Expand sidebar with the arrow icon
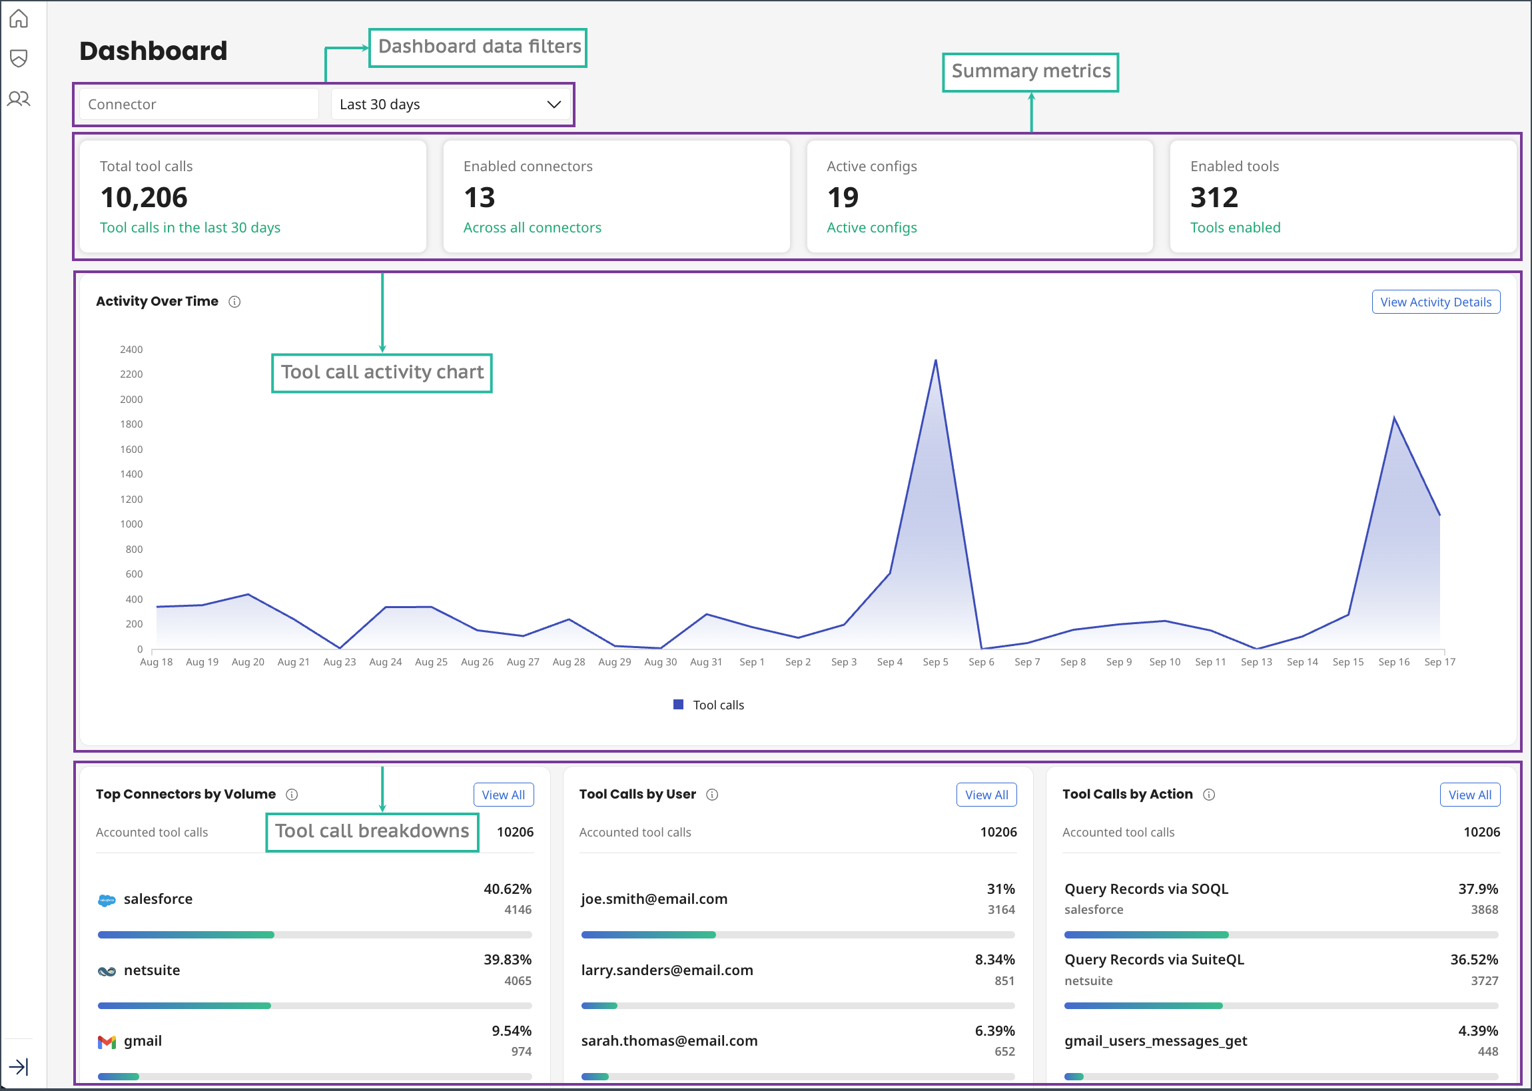Image resolution: width=1532 pixels, height=1091 pixels. click(18, 1066)
